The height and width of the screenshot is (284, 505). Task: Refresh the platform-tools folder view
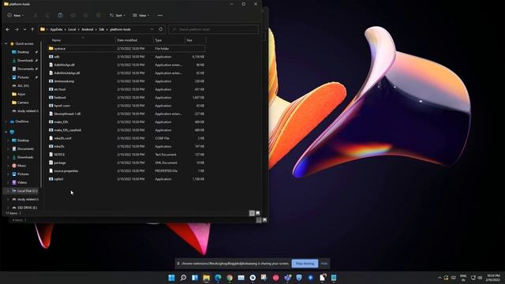tap(161, 29)
